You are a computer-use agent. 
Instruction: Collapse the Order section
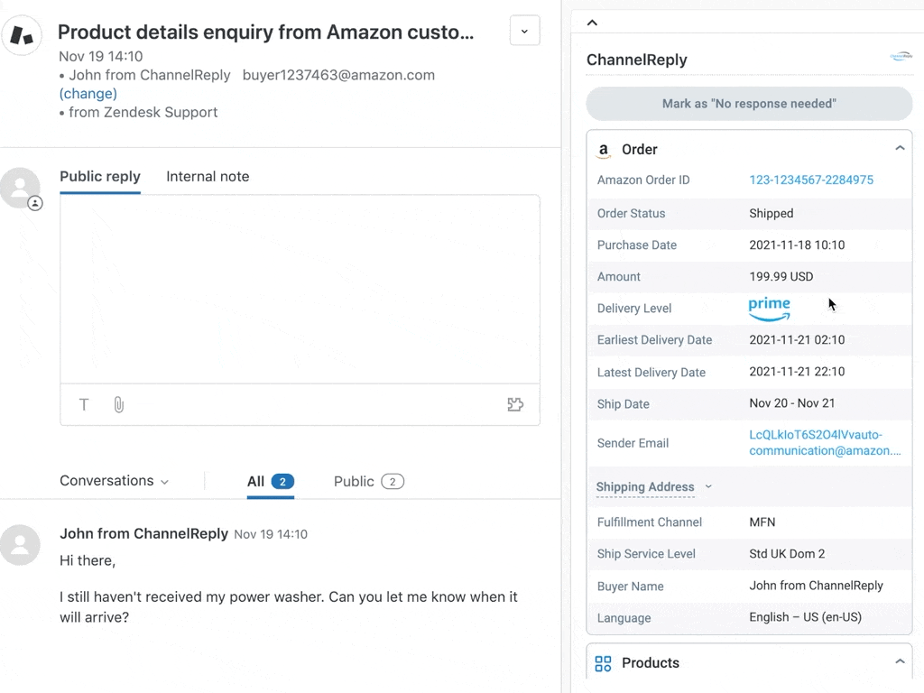[x=900, y=149]
